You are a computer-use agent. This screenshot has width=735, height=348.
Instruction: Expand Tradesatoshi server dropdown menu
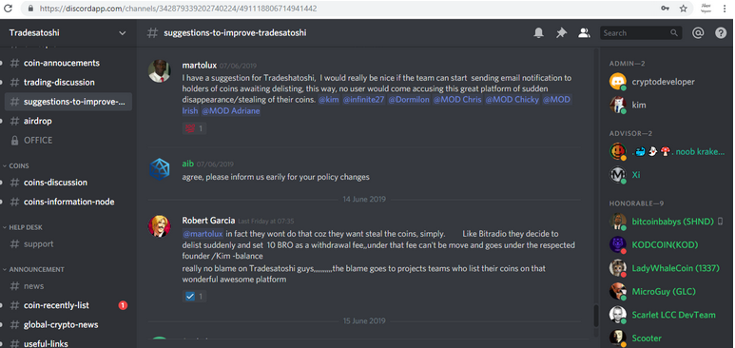pyautogui.click(x=68, y=33)
